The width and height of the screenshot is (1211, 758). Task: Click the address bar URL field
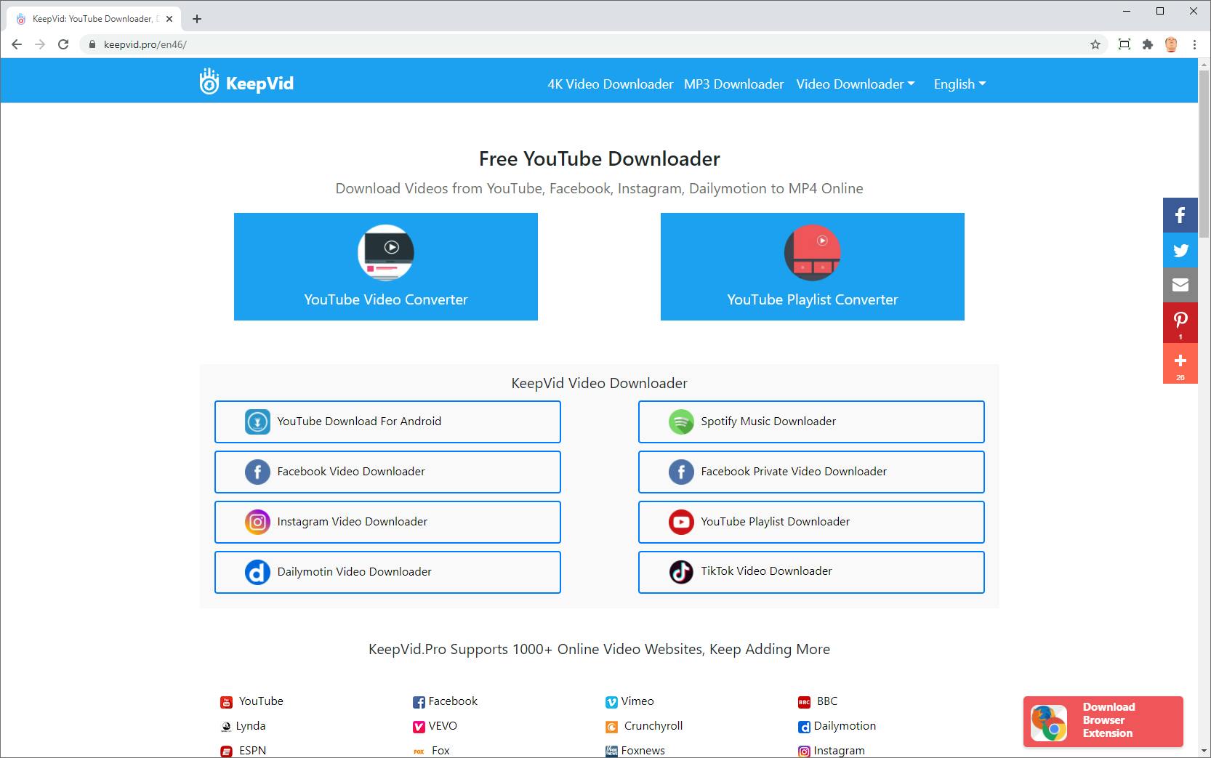click(592, 44)
